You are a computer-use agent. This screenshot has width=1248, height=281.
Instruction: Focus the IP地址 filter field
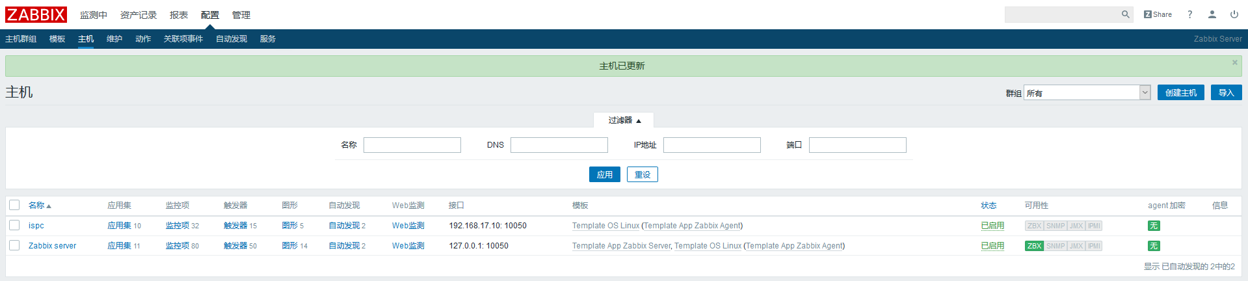tap(712, 145)
